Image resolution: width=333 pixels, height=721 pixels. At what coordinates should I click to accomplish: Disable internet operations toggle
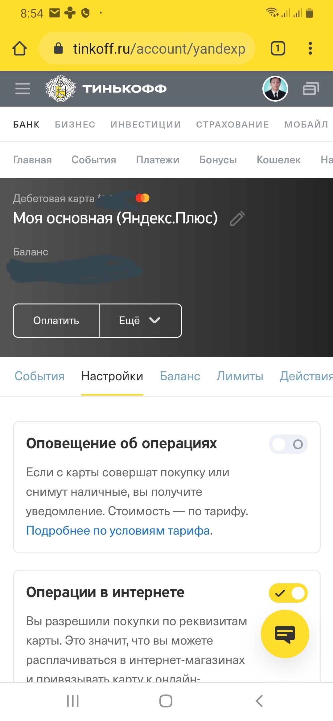[x=288, y=593]
